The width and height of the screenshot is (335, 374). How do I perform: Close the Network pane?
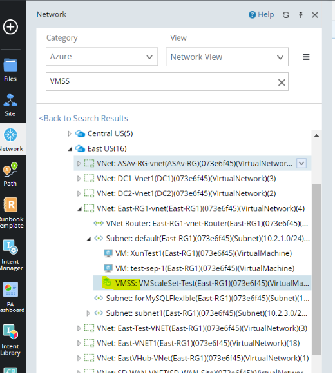click(x=315, y=15)
